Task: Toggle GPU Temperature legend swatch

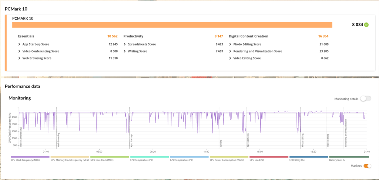Action: coord(189,157)
